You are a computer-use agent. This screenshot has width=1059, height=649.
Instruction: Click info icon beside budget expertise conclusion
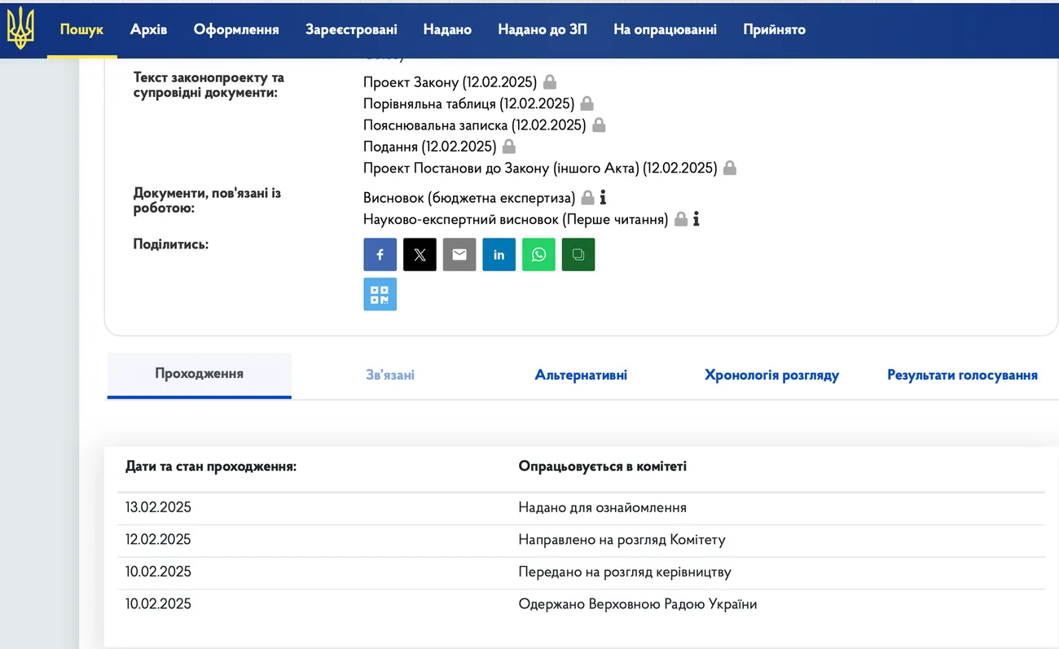point(603,198)
